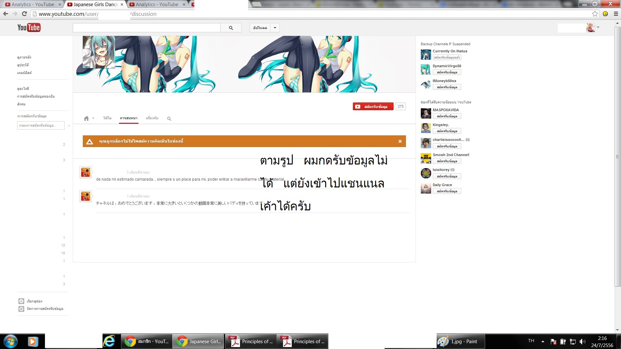
Task: Toggle subscription for Currently On Hiatus
Action: click(447, 58)
